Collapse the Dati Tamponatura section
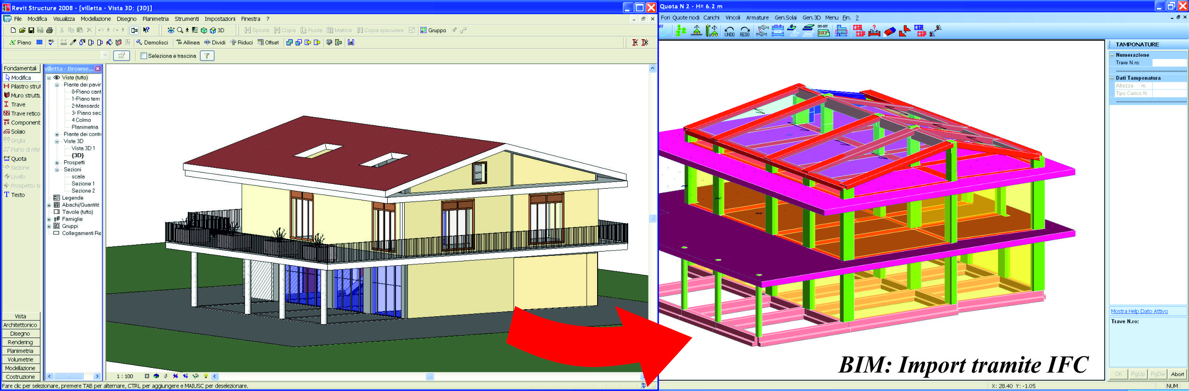 (1112, 78)
